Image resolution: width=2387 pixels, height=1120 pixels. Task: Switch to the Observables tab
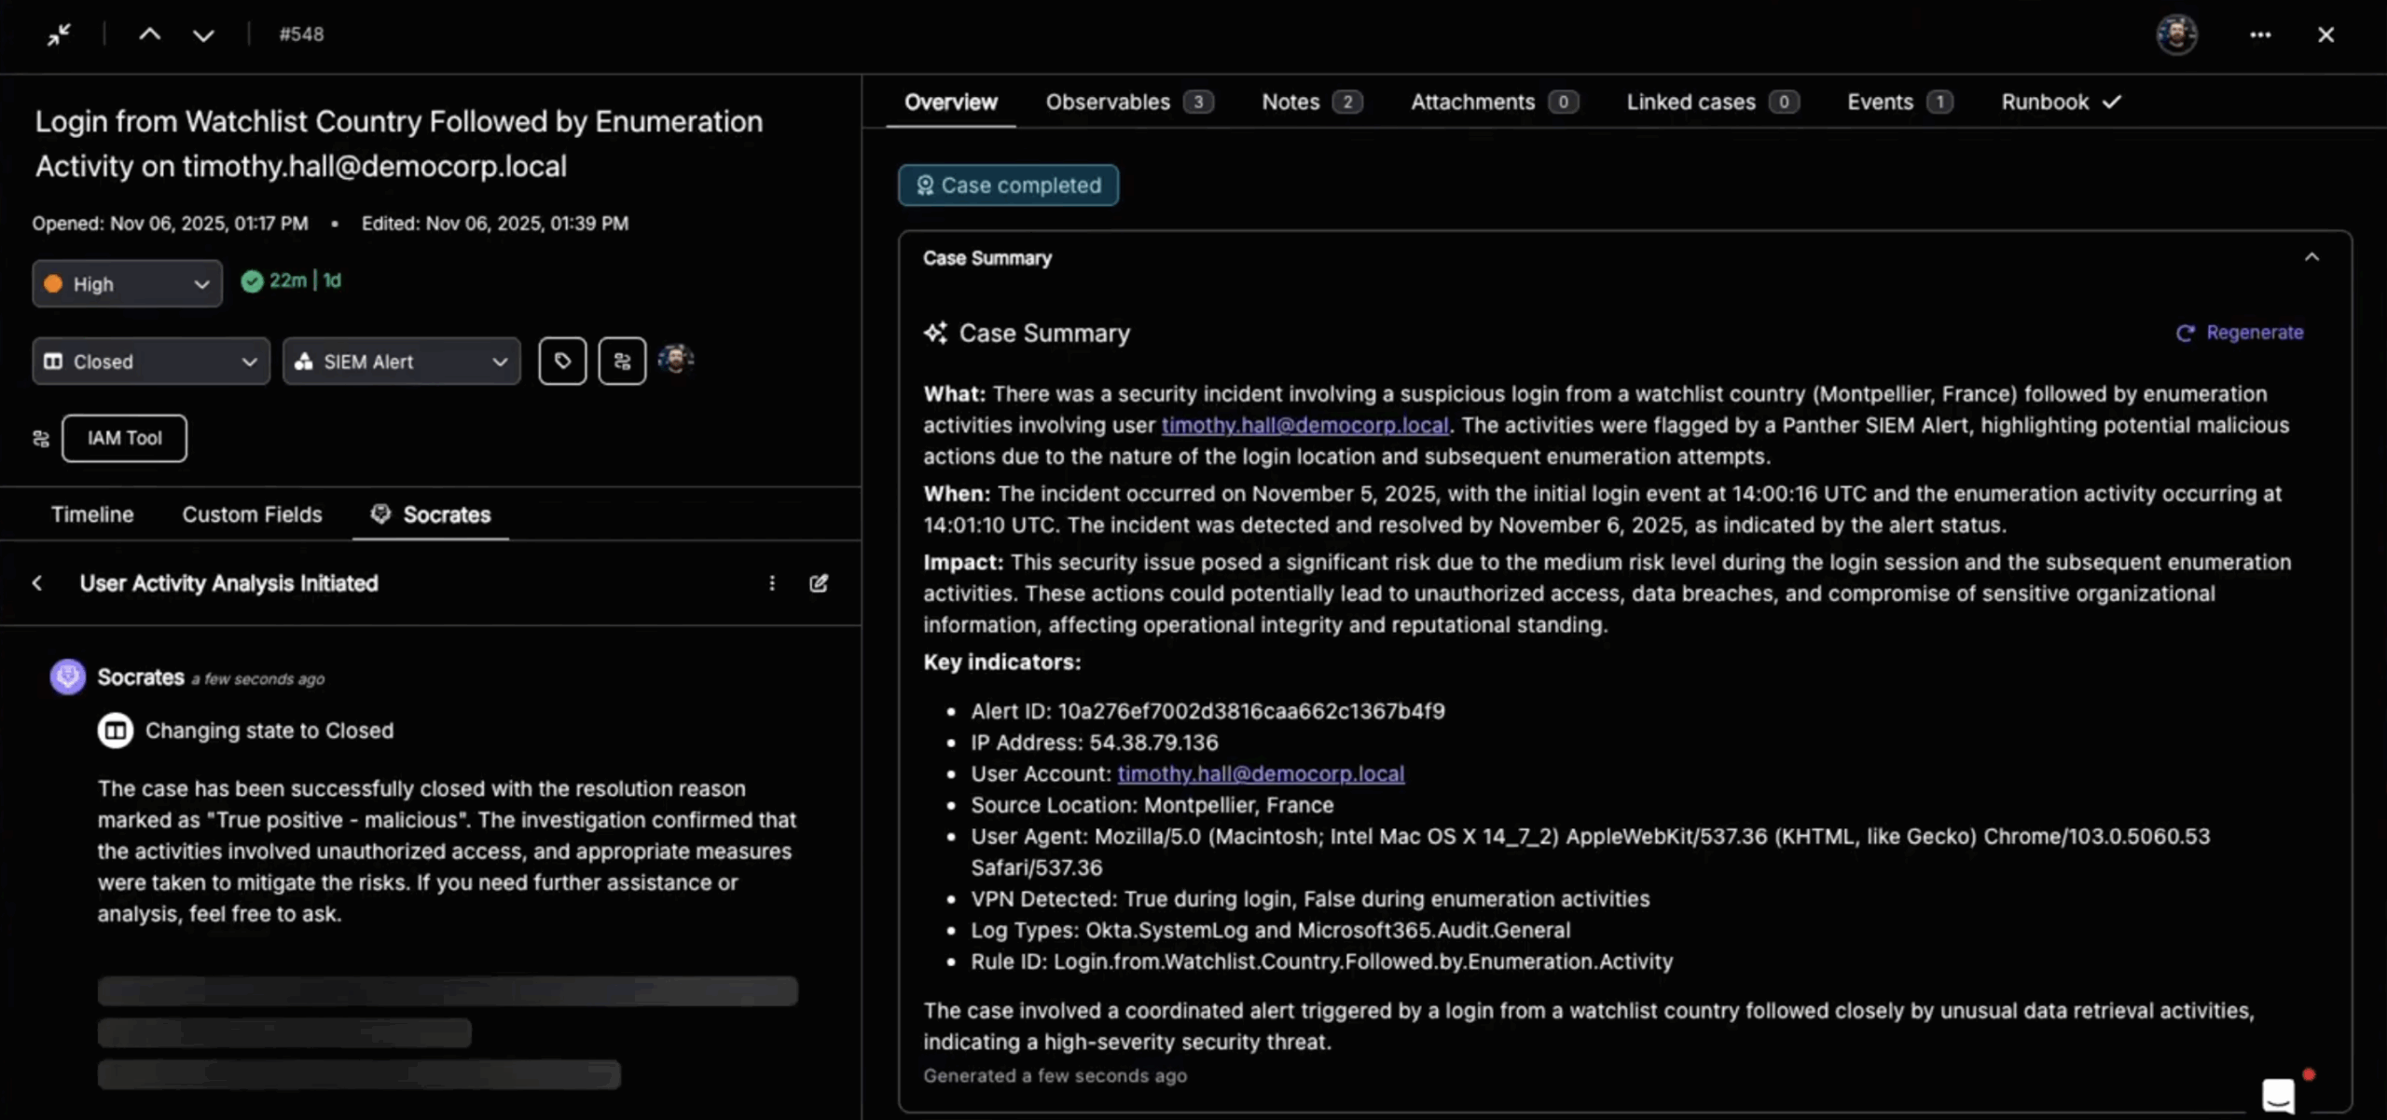coord(1108,102)
